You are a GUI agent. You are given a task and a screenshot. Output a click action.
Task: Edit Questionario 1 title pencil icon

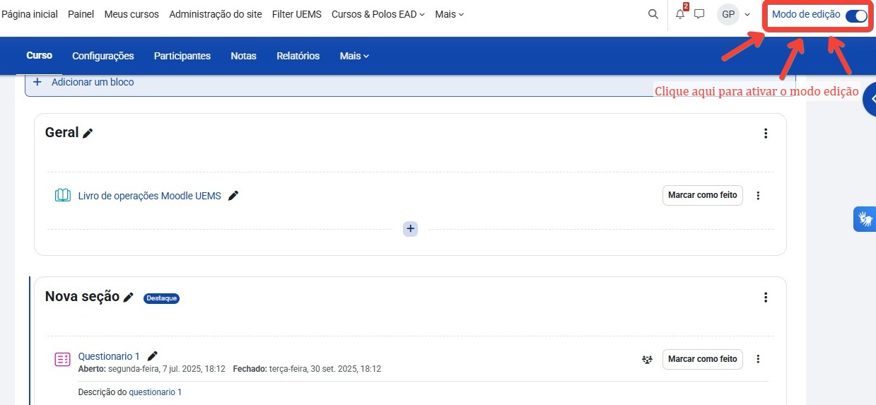click(152, 356)
